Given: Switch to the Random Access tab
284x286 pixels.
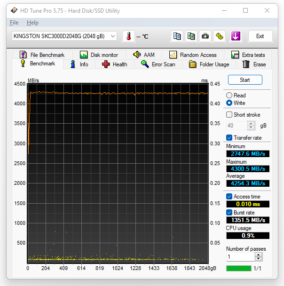Looking at the screenshot, I should pyautogui.click(x=193, y=55).
